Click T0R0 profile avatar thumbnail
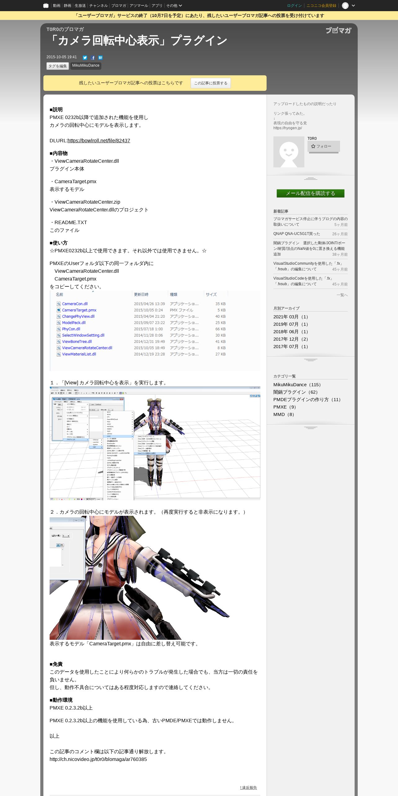 pos(289,152)
